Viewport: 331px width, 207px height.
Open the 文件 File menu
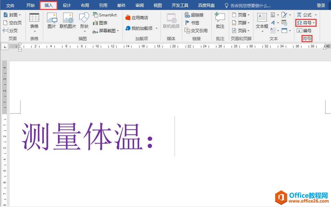pyautogui.click(x=10, y=5)
